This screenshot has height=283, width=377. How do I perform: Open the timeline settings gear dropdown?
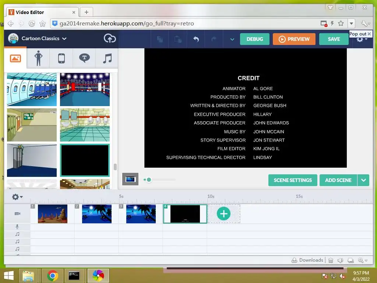pyautogui.click(x=17, y=197)
